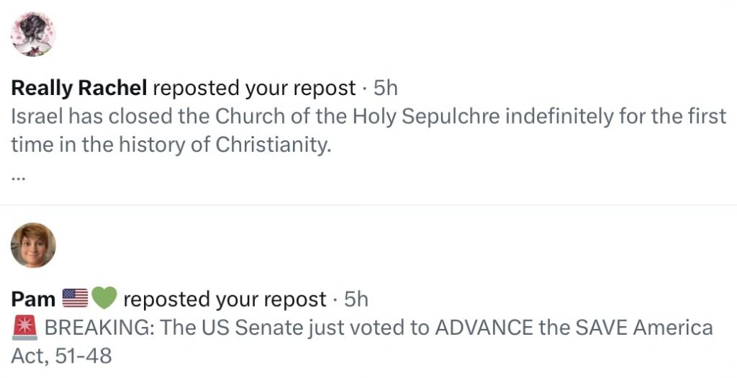Click the "Act, 51-48" vote count line

pyautogui.click(x=62, y=356)
